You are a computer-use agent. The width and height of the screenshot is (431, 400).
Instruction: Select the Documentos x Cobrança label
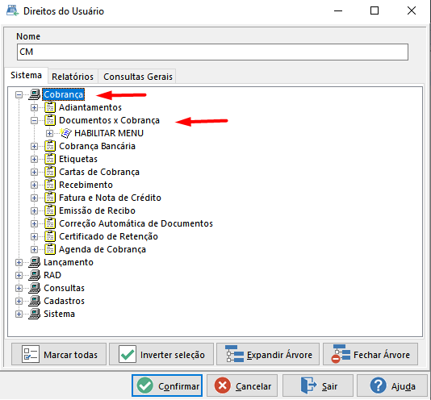(x=110, y=120)
